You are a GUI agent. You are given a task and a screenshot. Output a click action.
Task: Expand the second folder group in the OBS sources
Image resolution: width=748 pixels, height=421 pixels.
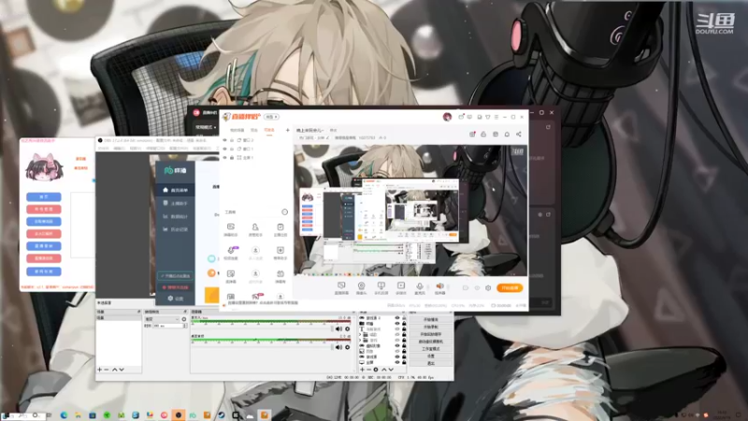(361, 341)
